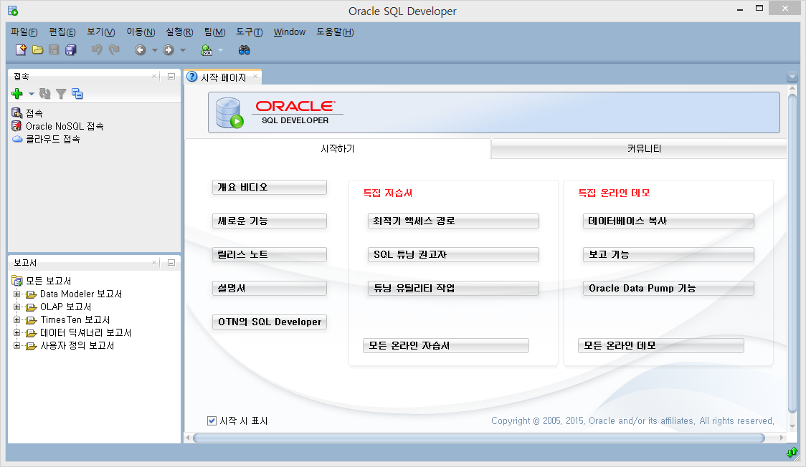
Task: Click the filter funnel icon in 접속 panel
Action: [x=61, y=93]
